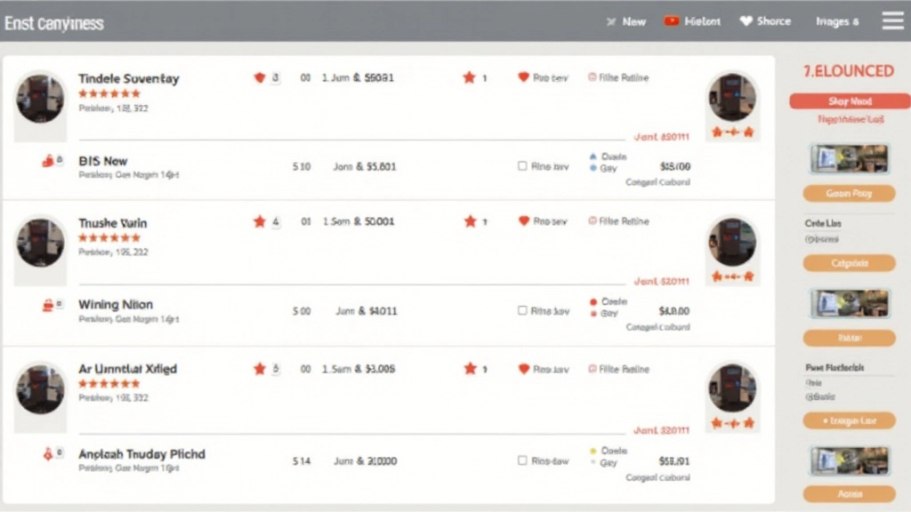
Task: Click the red flag icon on the top listing
Action: tap(259, 77)
